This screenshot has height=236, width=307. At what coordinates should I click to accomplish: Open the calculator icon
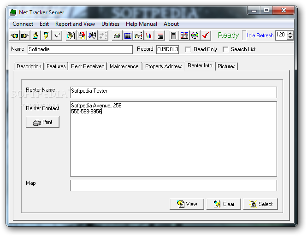tap(173, 35)
